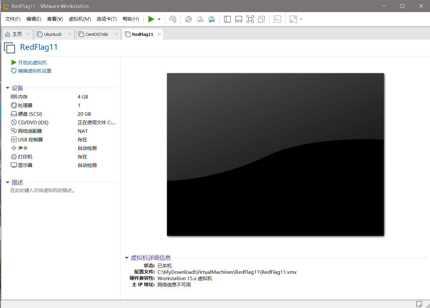The image size is (430, 308).
Task: Open the 查看(V) menu
Action: (x=55, y=19)
